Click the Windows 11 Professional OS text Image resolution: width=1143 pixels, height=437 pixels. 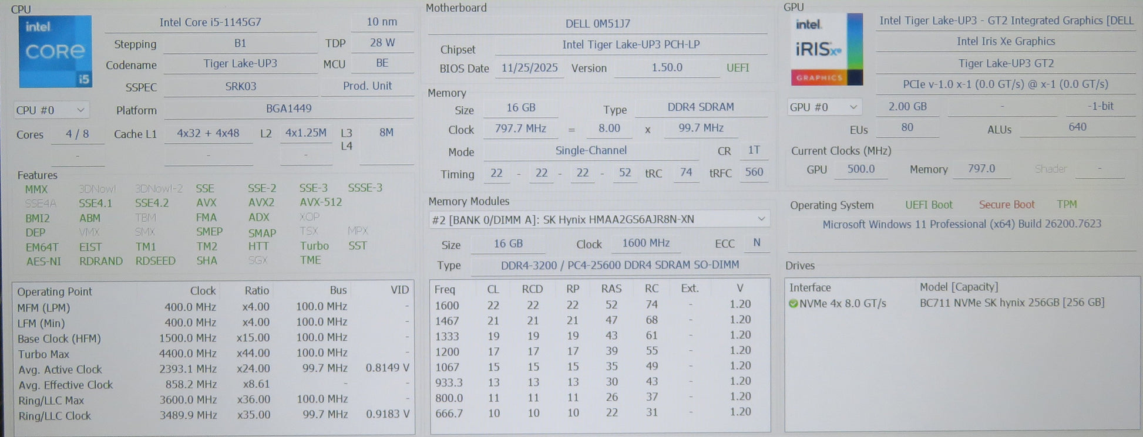point(961,224)
